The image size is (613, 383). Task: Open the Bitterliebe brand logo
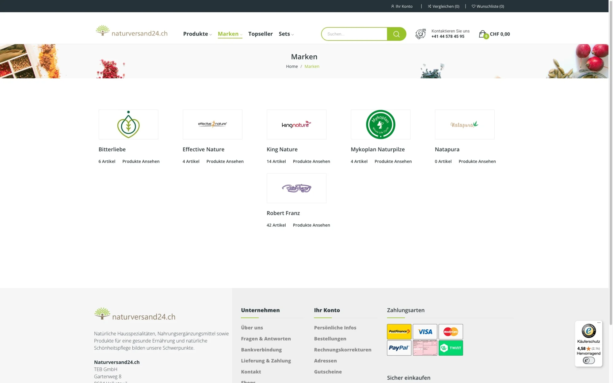pos(128,124)
